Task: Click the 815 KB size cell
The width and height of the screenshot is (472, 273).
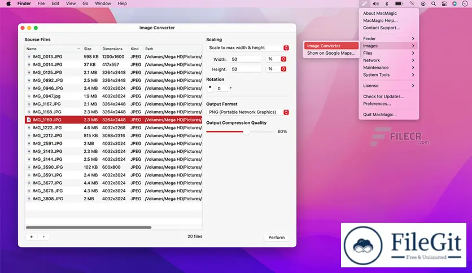Action: pyautogui.click(x=91, y=135)
